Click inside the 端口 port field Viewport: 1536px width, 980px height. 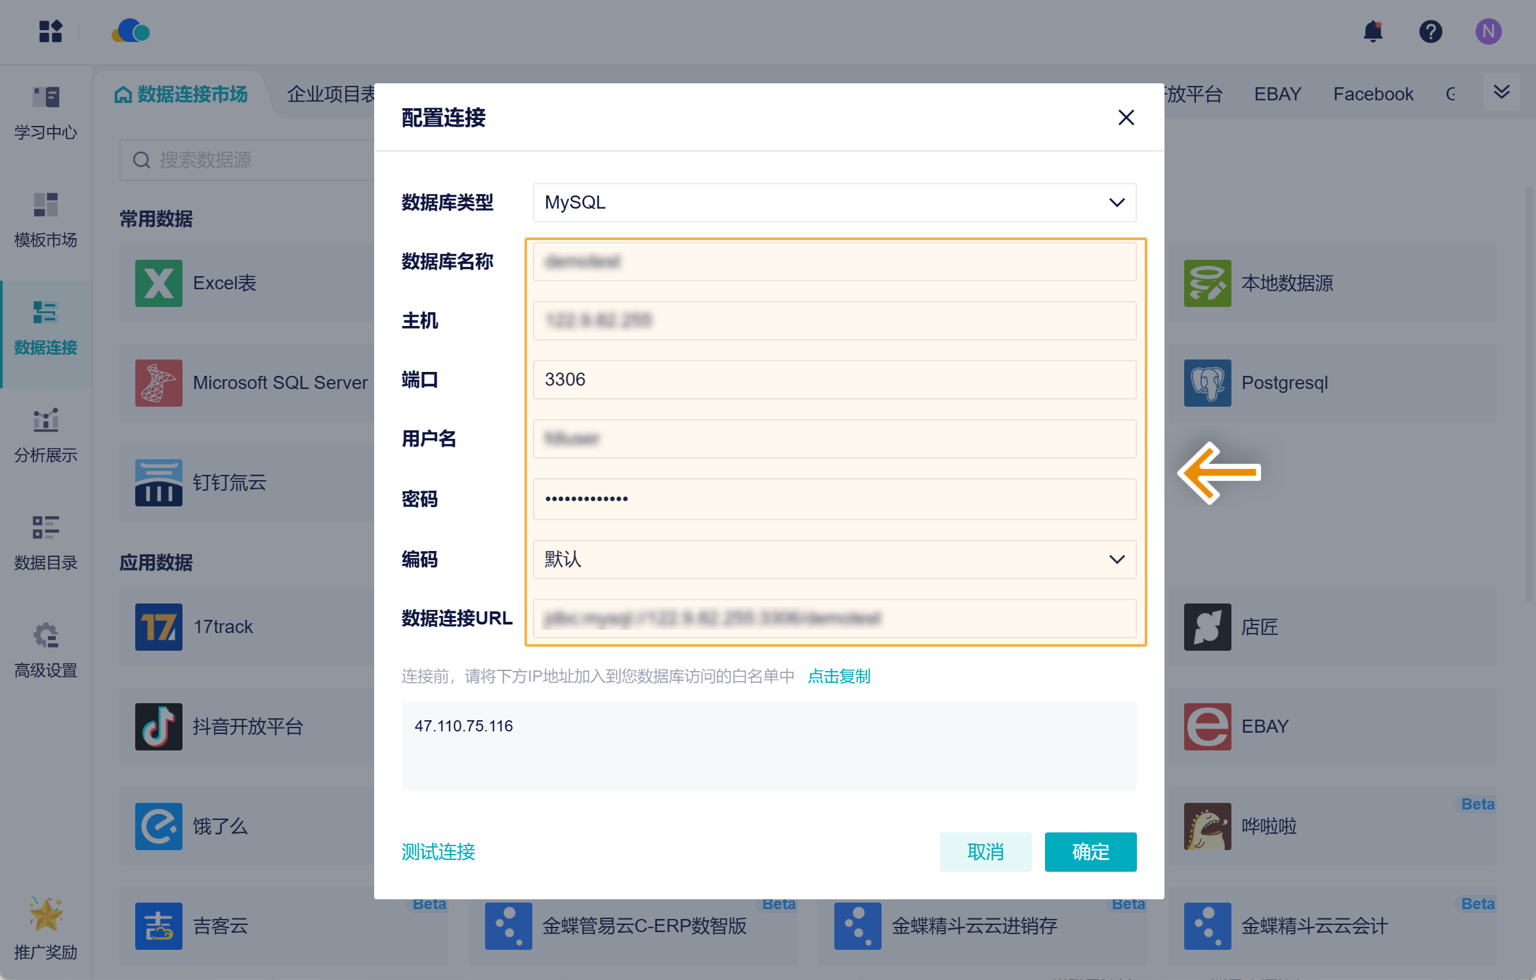834,380
